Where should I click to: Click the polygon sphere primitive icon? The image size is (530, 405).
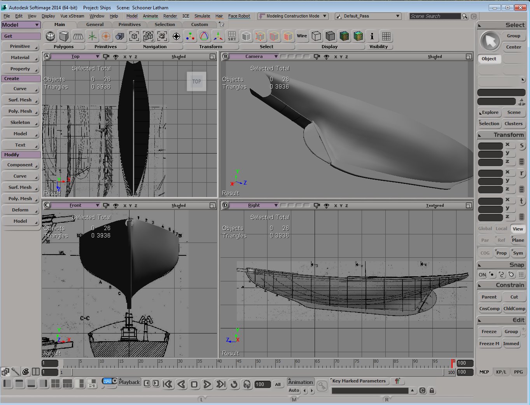[50, 37]
